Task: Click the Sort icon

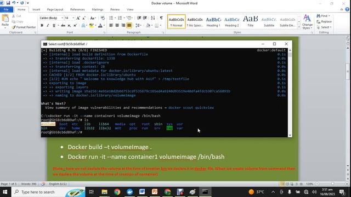Action: point(153,18)
